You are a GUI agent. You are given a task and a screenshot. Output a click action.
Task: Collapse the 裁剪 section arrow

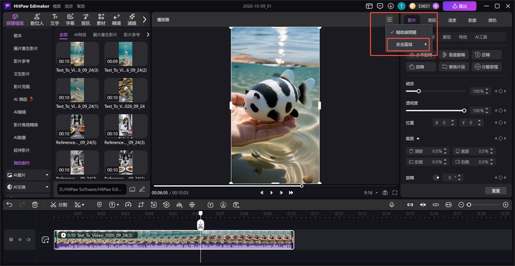[x=418, y=138]
